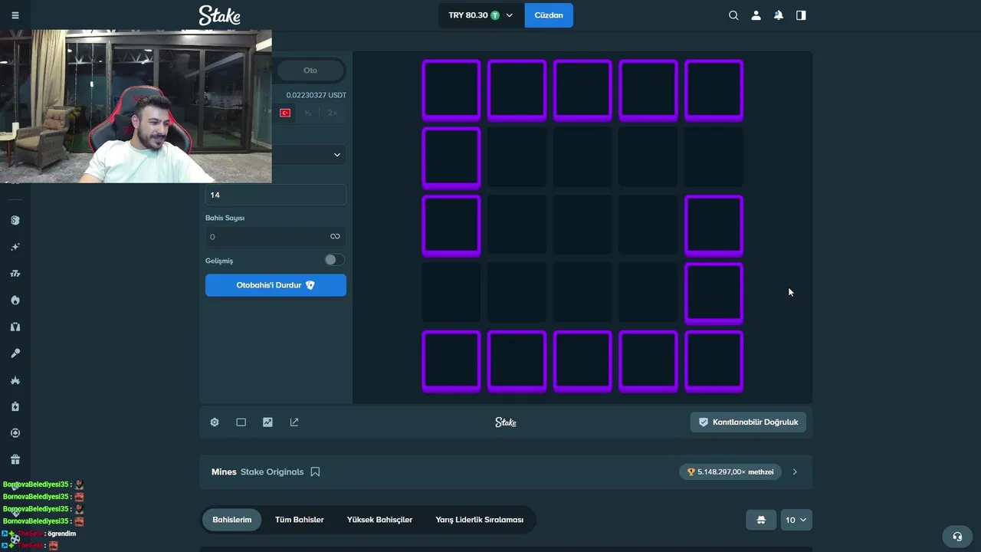Toggle the right side panel icon
Screen dimensions: 981x552
click(x=801, y=15)
